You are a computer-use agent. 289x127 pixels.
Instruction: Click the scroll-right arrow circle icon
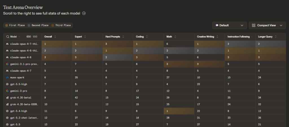click(x=84, y=13)
